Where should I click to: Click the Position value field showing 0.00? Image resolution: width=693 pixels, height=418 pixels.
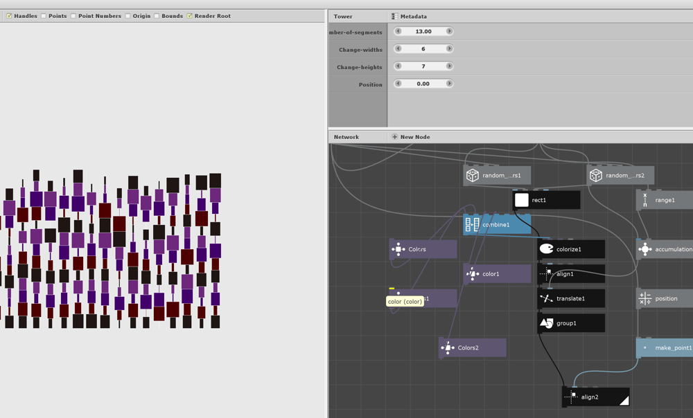coord(423,84)
